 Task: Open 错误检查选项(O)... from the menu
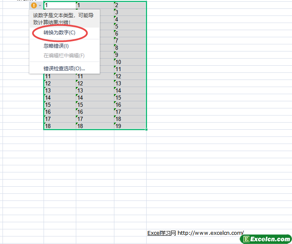(x=64, y=69)
